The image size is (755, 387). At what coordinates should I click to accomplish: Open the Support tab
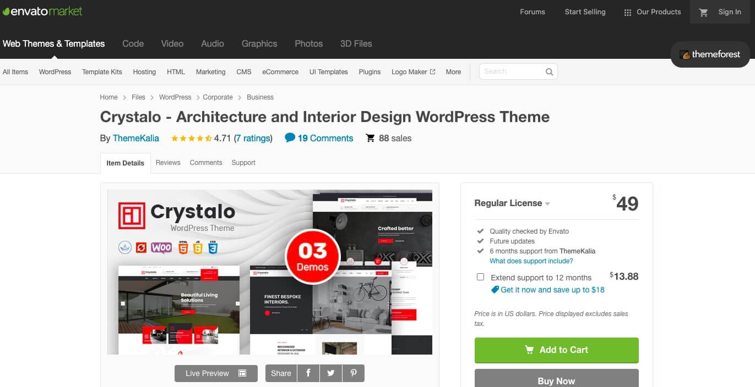pyautogui.click(x=243, y=163)
